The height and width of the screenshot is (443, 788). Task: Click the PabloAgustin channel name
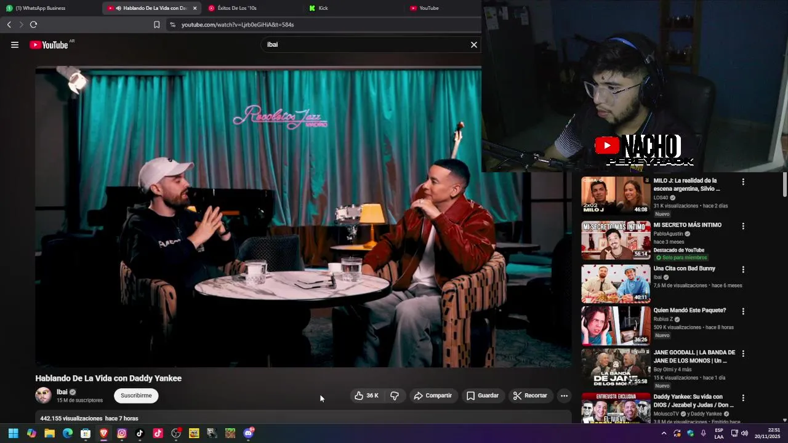tap(668, 234)
